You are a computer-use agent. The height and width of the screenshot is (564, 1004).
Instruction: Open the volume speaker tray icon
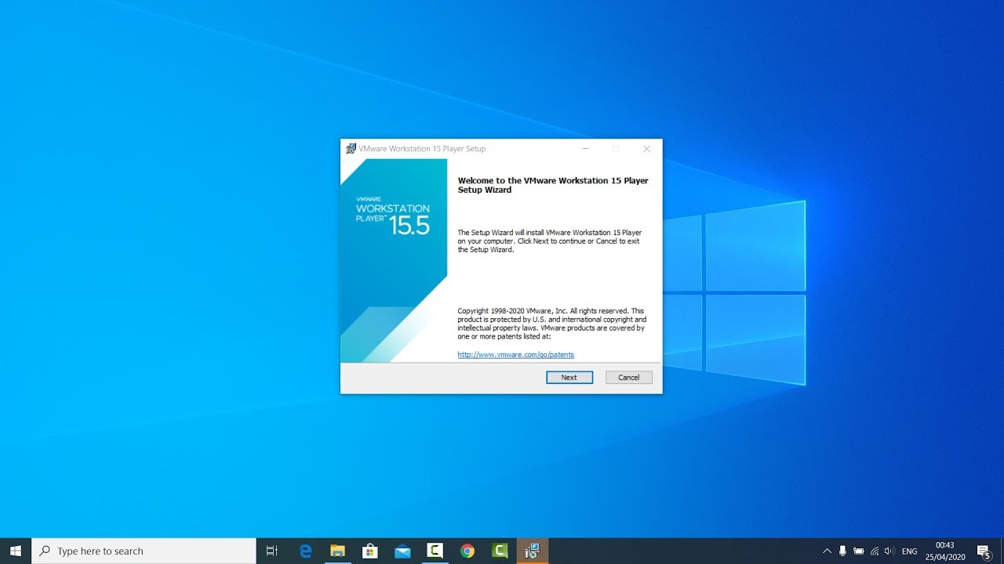[889, 551]
